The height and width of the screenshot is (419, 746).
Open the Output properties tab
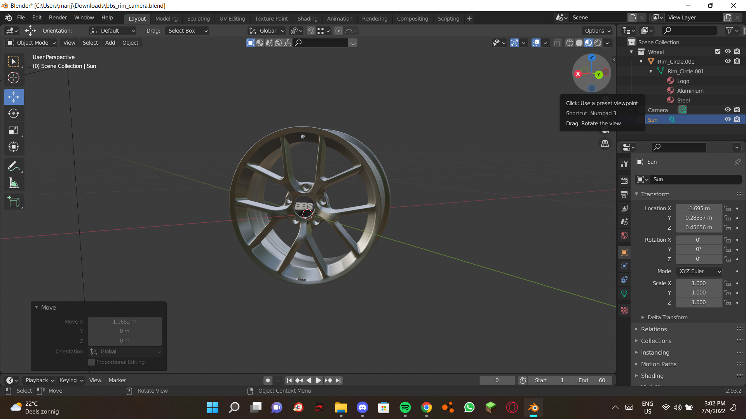pyautogui.click(x=624, y=194)
